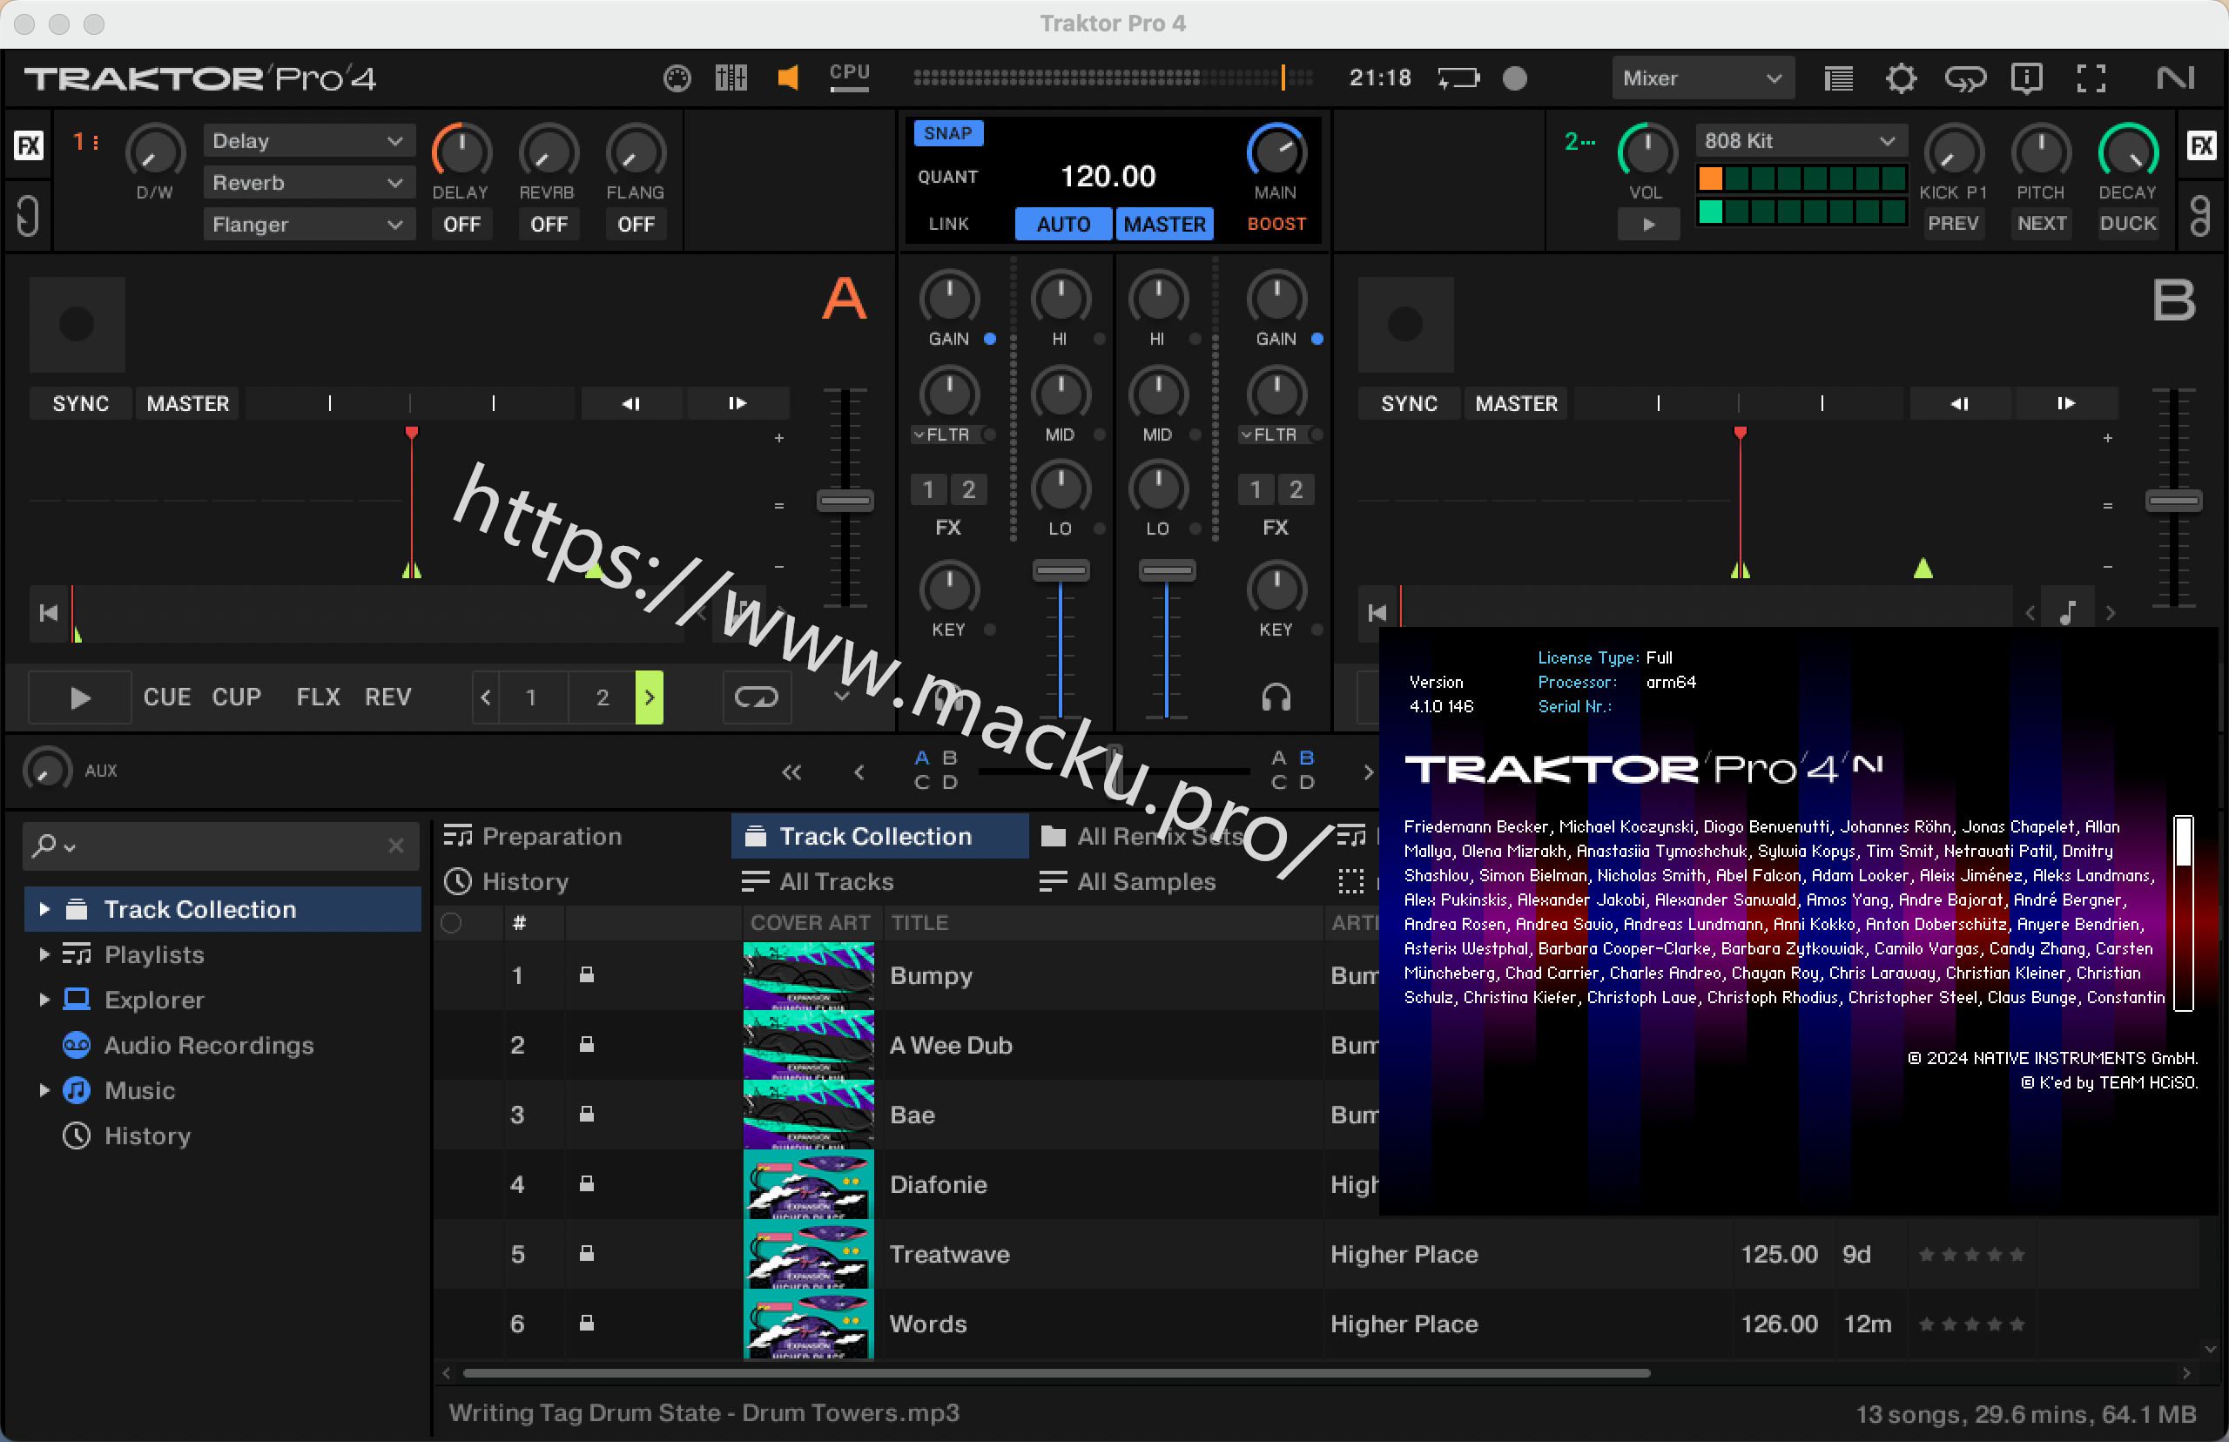Click pattern player DUCK button
This screenshot has height=1442, width=2229.
pos(2128,224)
